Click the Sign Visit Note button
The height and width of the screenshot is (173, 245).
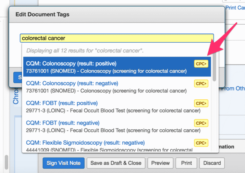[x=63, y=163]
